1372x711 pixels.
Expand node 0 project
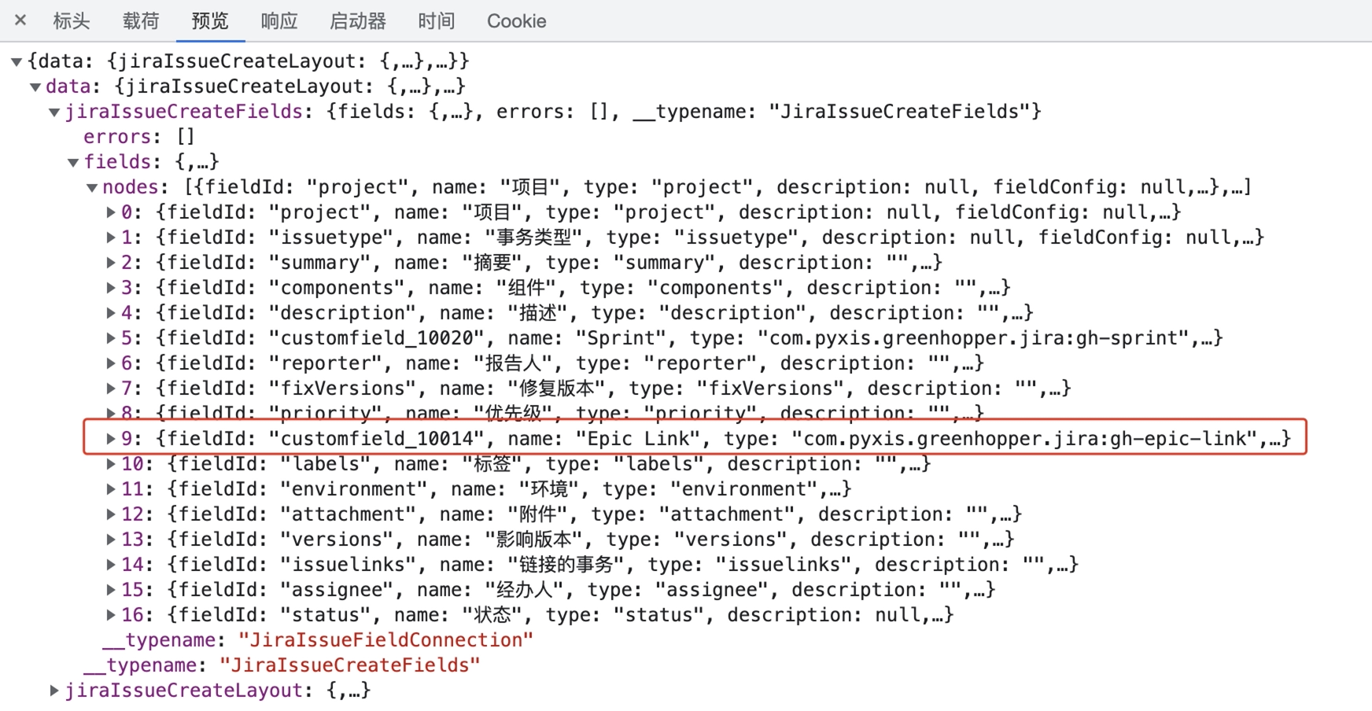111,212
